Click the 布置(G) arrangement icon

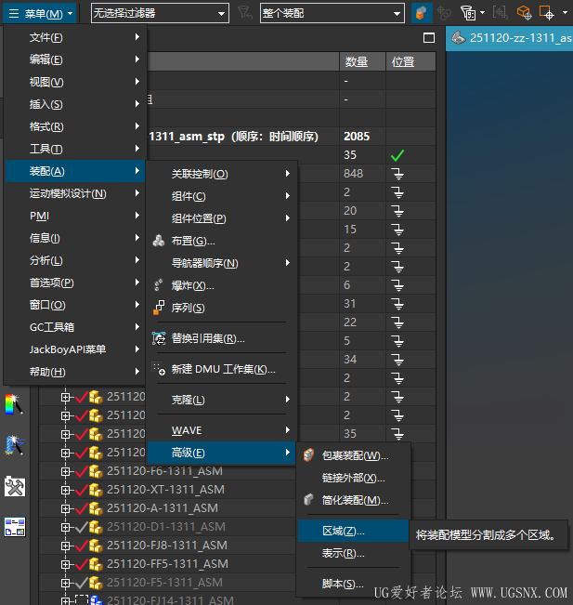coord(159,241)
